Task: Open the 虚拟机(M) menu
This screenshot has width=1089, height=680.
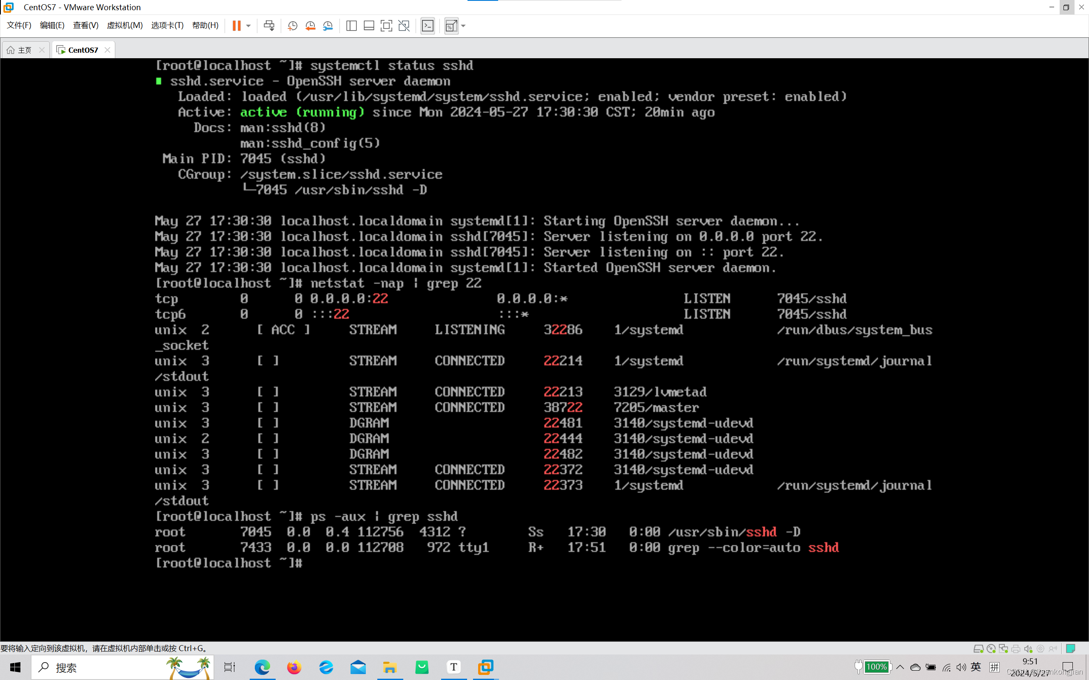Action: click(x=125, y=25)
